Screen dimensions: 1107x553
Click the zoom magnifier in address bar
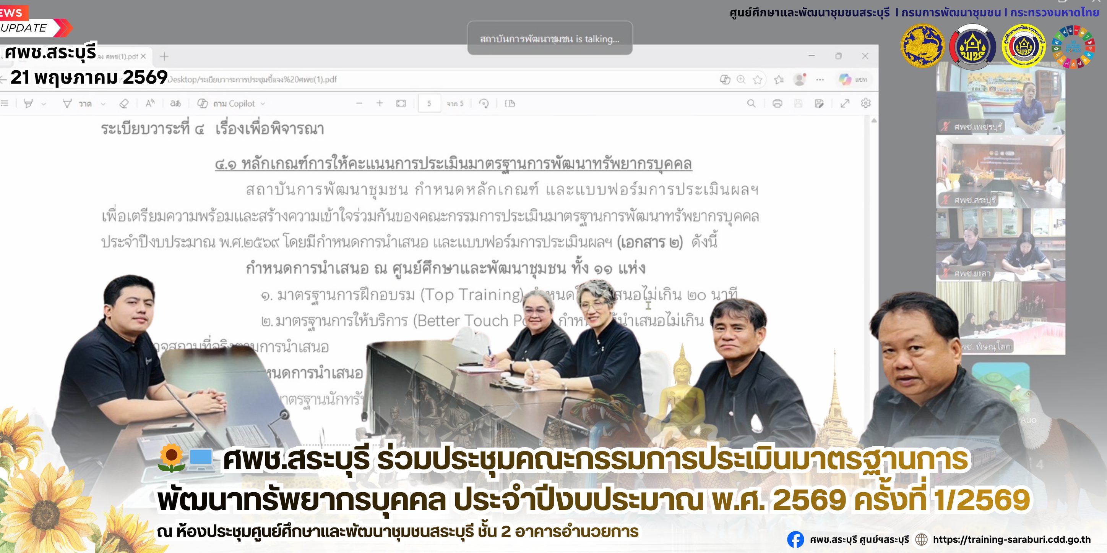pyautogui.click(x=741, y=79)
